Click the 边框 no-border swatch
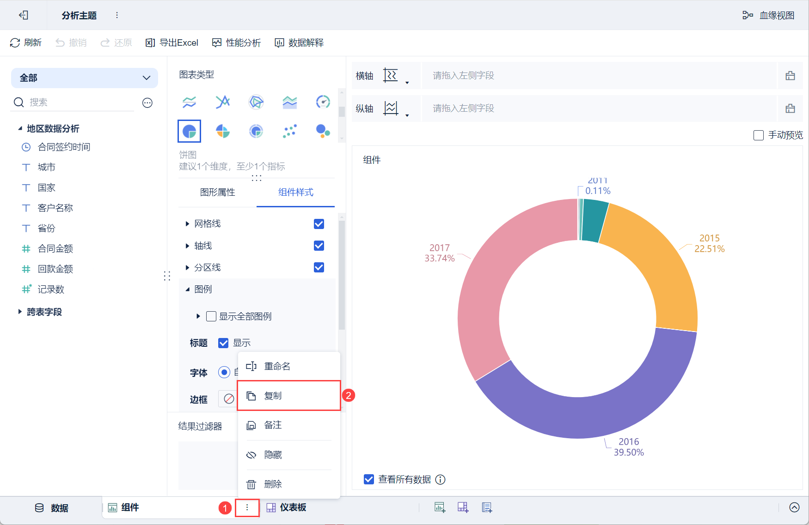 229,399
